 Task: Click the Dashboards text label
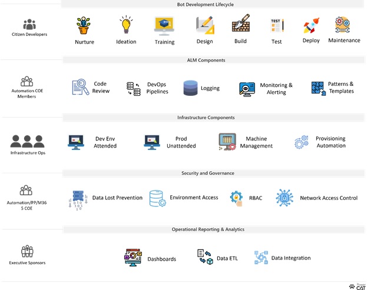pyautogui.click(x=161, y=259)
